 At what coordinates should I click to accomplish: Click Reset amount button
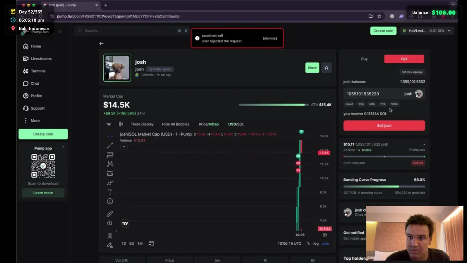point(349,104)
